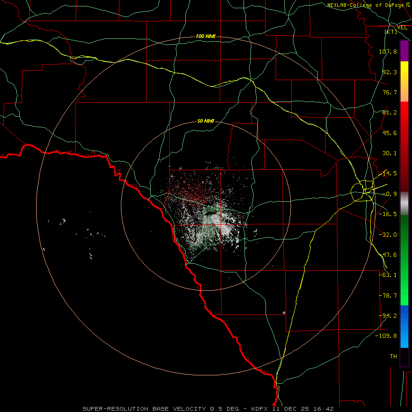Image resolution: width=412 pixels, height=412 pixels.
Task: Click the 107.8 velocity scale value
Action: [388, 51]
